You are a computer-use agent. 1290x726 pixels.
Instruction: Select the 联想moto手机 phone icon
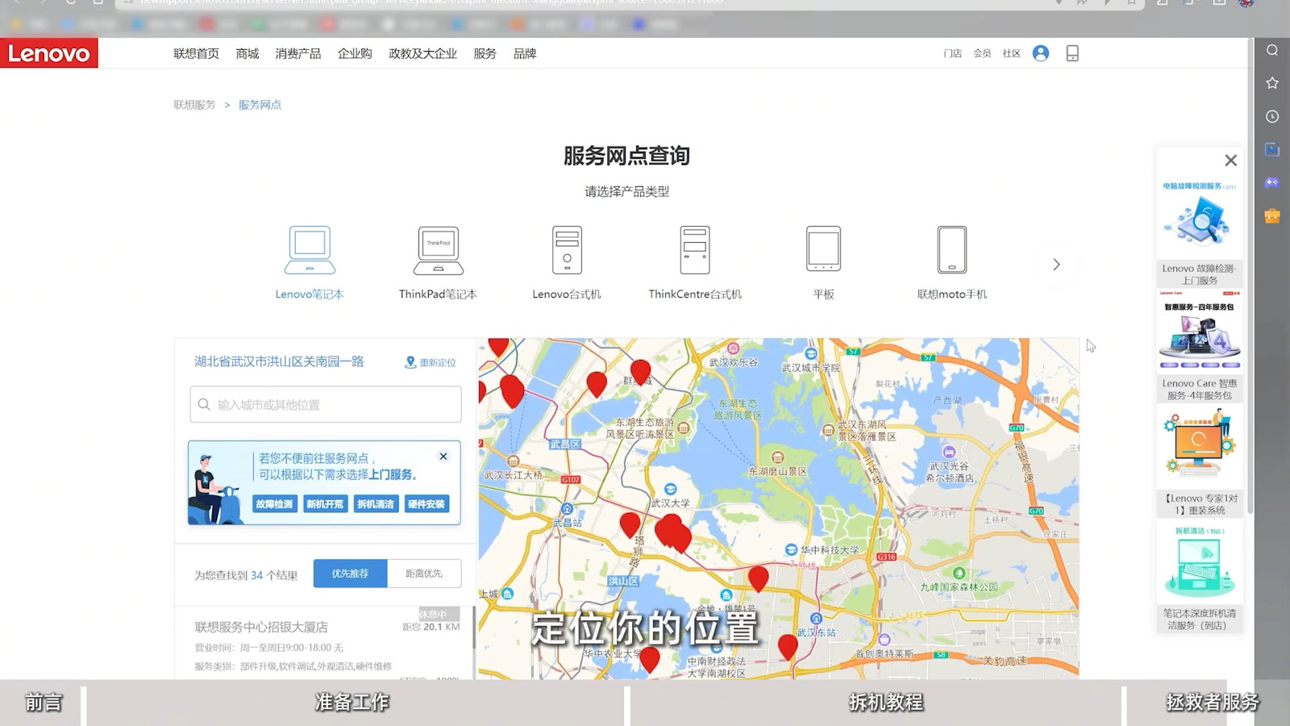pyautogui.click(x=951, y=249)
